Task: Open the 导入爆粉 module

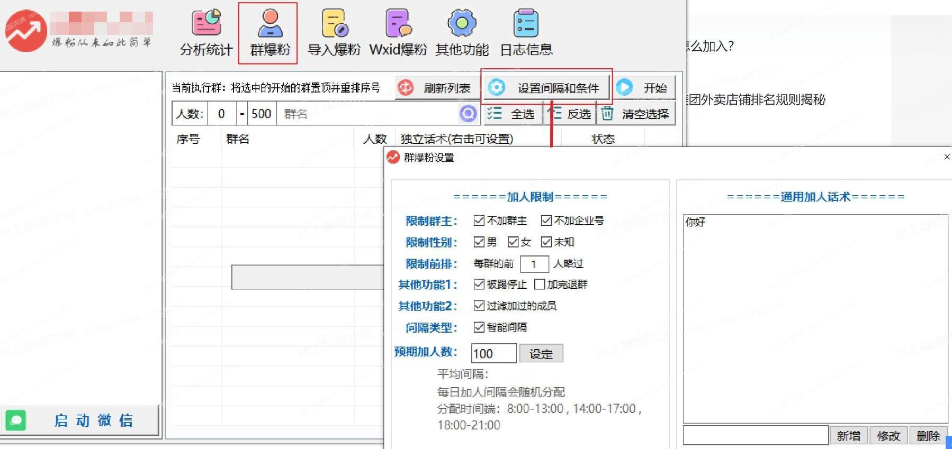Action: coord(334,33)
